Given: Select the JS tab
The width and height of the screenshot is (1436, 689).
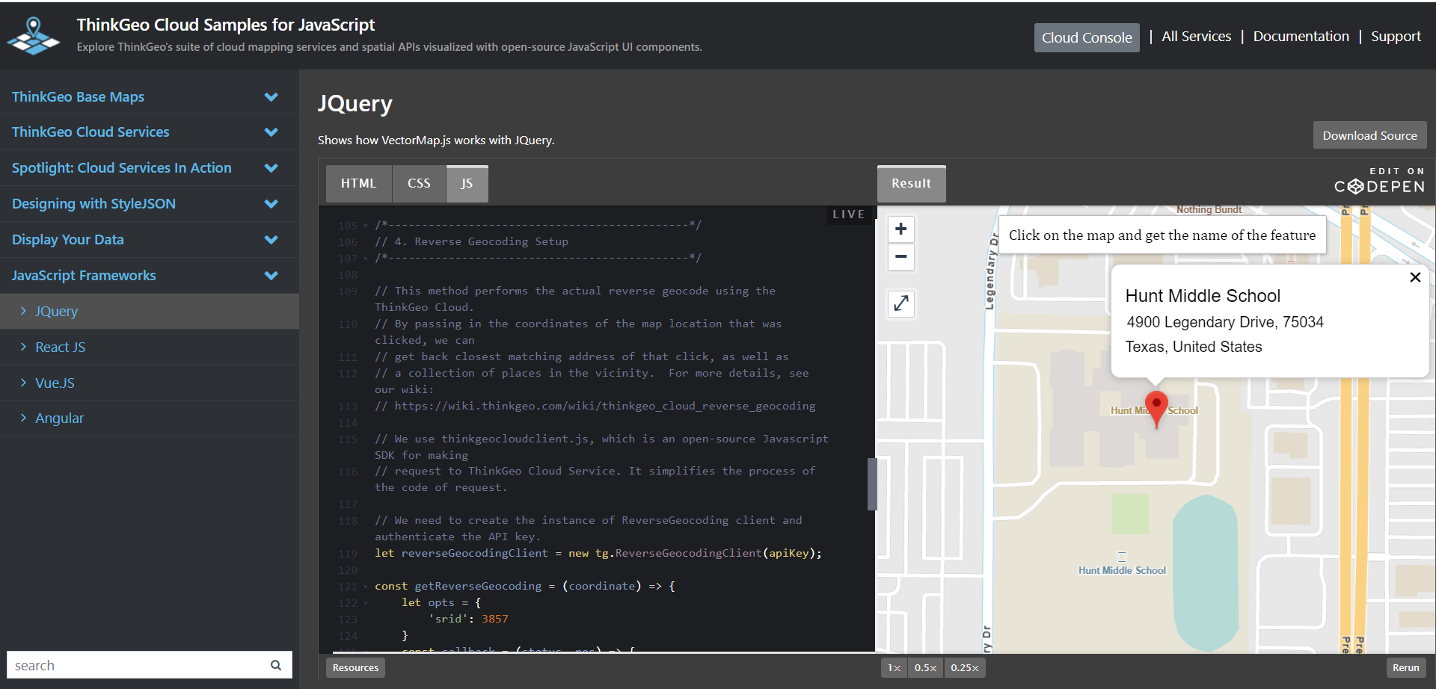Looking at the screenshot, I should click(467, 184).
